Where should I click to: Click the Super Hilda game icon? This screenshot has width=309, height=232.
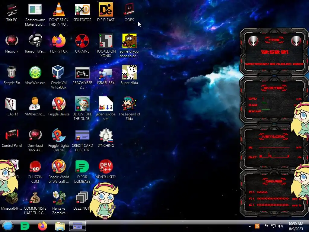pyautogui.click(x=129, y=72)
